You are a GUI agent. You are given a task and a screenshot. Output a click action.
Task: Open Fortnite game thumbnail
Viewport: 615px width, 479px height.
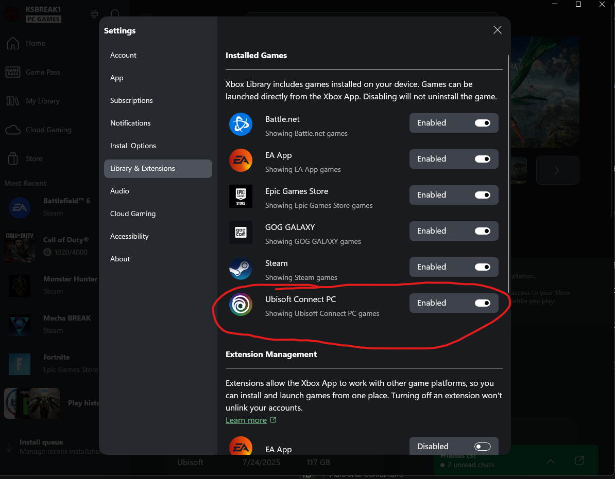[19, 364]
